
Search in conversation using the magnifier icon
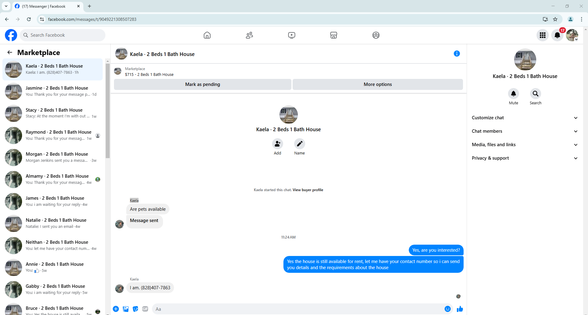[x=536, y=94]
